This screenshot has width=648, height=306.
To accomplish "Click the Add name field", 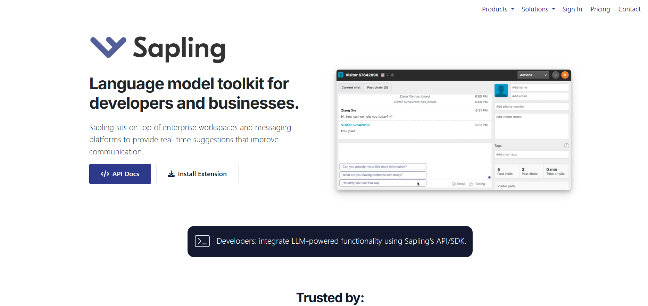I will (x=539, y=88).
